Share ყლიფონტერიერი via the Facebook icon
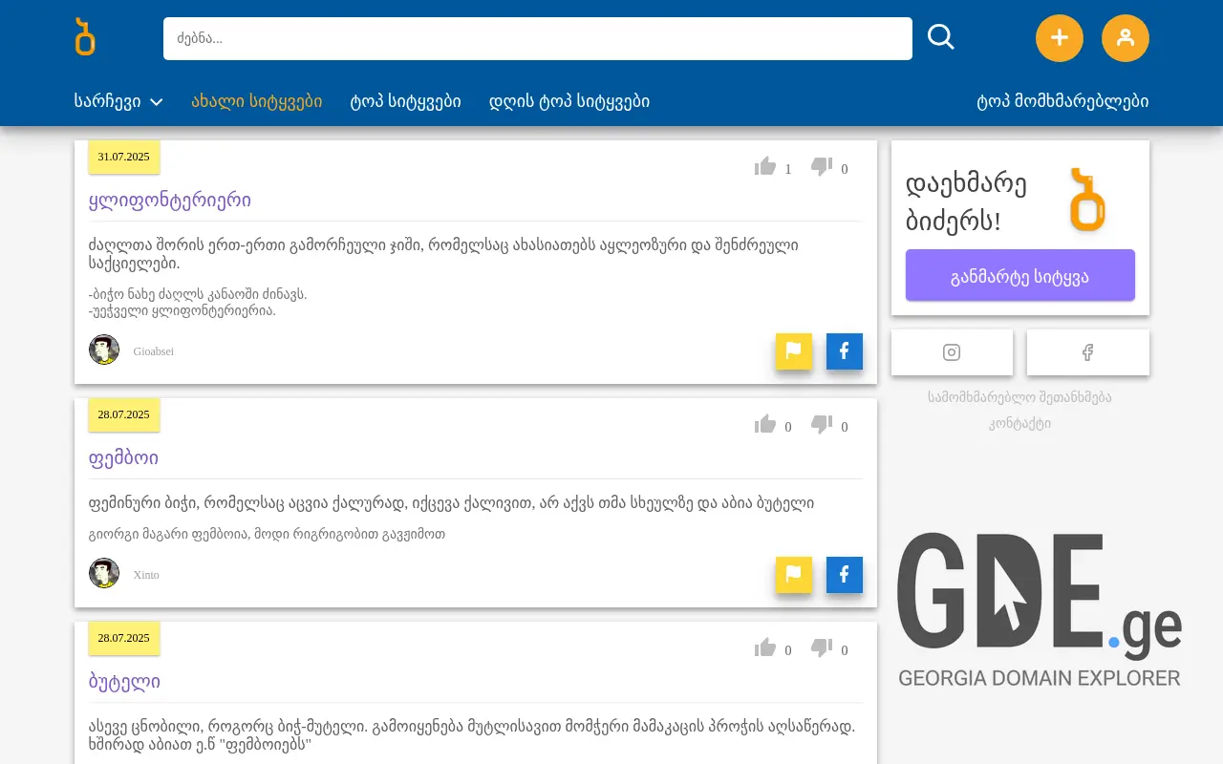The image size is (1223, 764). point(844,351)
